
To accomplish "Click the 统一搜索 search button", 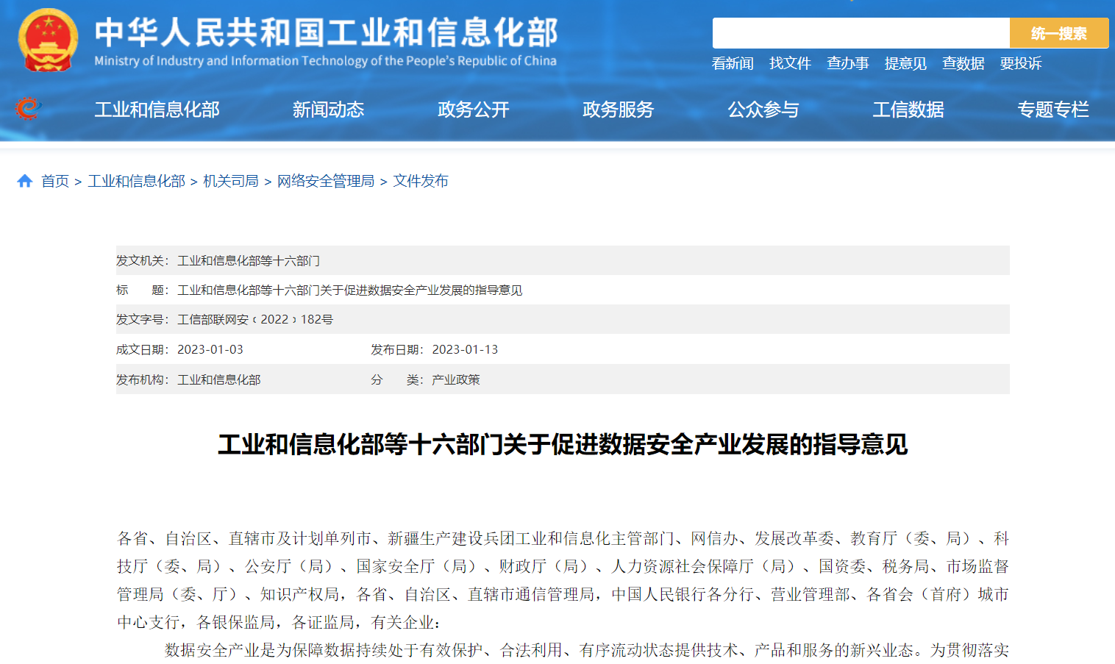I will pyautogui.click(x=1058, y=32).
